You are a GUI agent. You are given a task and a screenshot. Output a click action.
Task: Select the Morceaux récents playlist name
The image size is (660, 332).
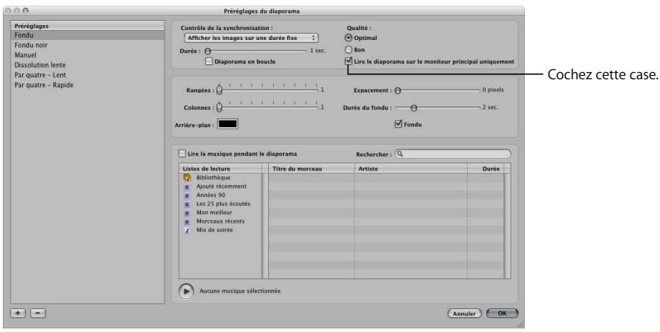click(220, 221)
